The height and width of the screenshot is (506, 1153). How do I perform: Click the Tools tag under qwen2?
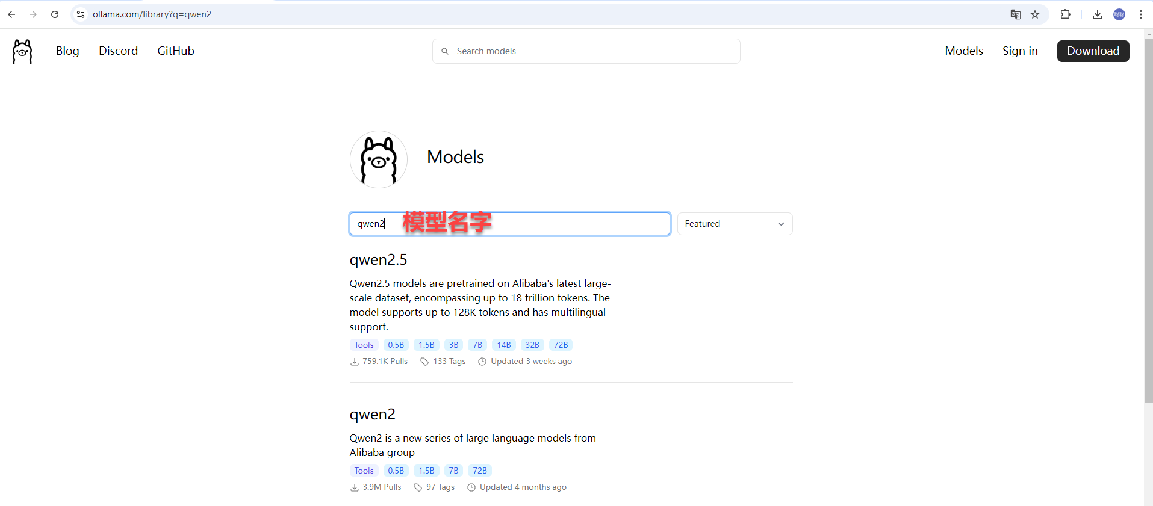coord(364,471)
